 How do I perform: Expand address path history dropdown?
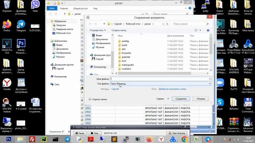coord(163,24)
